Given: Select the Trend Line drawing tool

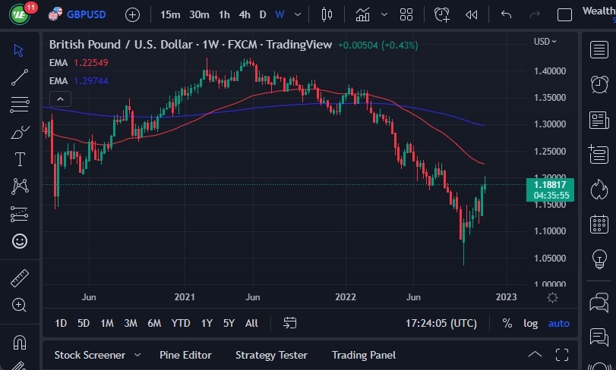Looking at the screenshot, I should tap(20, 77).
